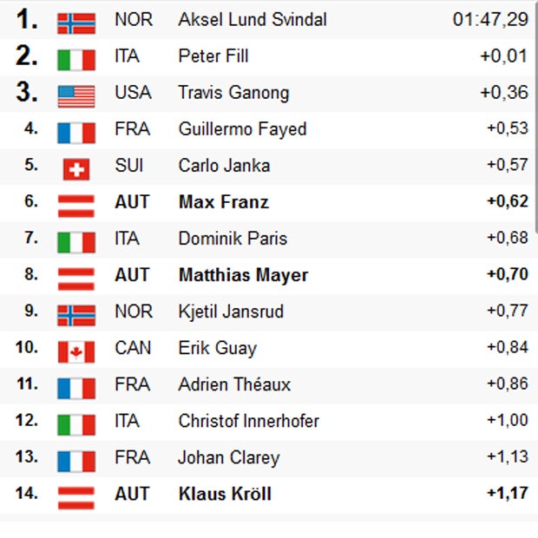Click the Austrian flag beside Klaus Kröll
The width and height of the screenshot is (538, 538).
click(76, 496)
